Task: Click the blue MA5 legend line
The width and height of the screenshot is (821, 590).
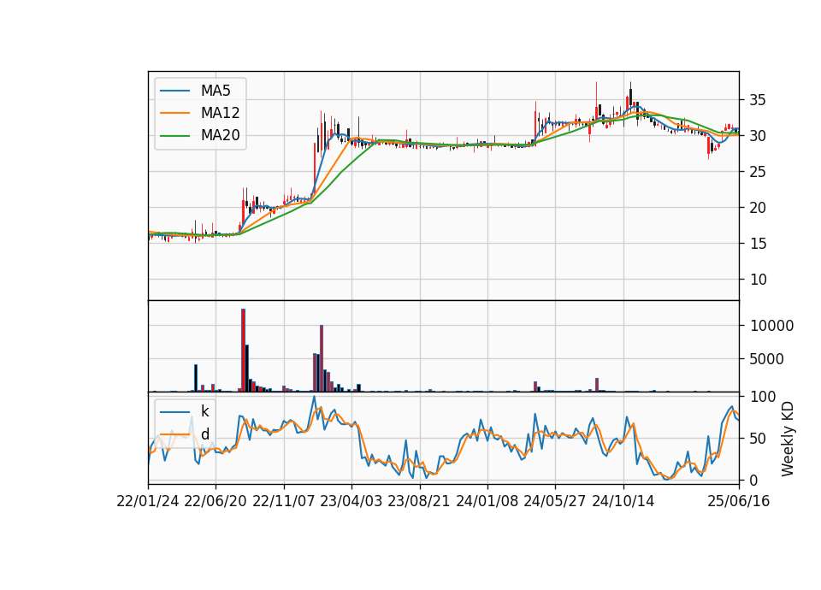Action: point(174,91)
